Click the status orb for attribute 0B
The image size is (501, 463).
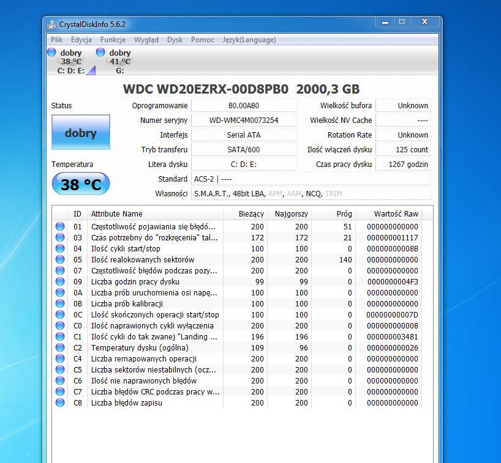60,303
